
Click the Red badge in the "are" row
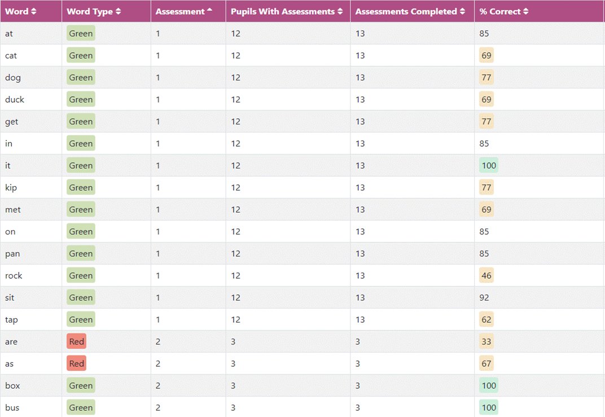click(76, 341)
